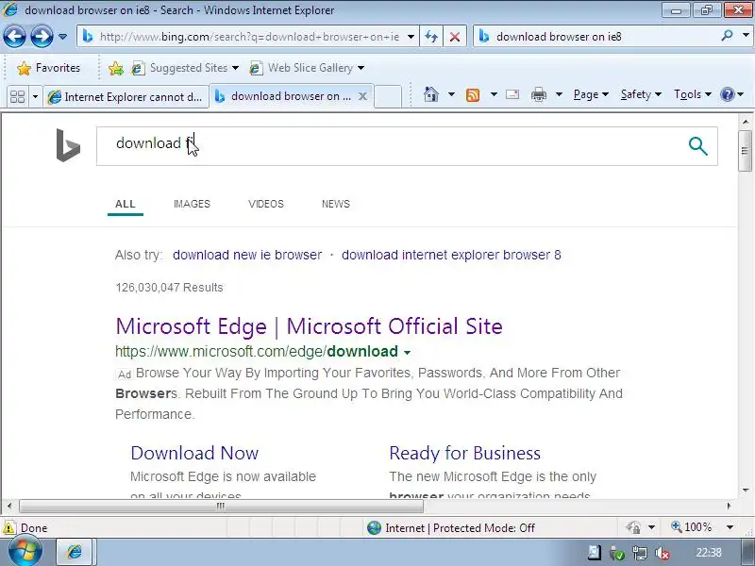Run search using the toolbar magnifier icon
Viewport: 755px width, 566px height.
point(727,36)
